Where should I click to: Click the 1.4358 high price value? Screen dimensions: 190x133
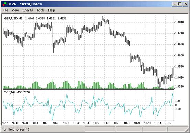pos(41,18)
